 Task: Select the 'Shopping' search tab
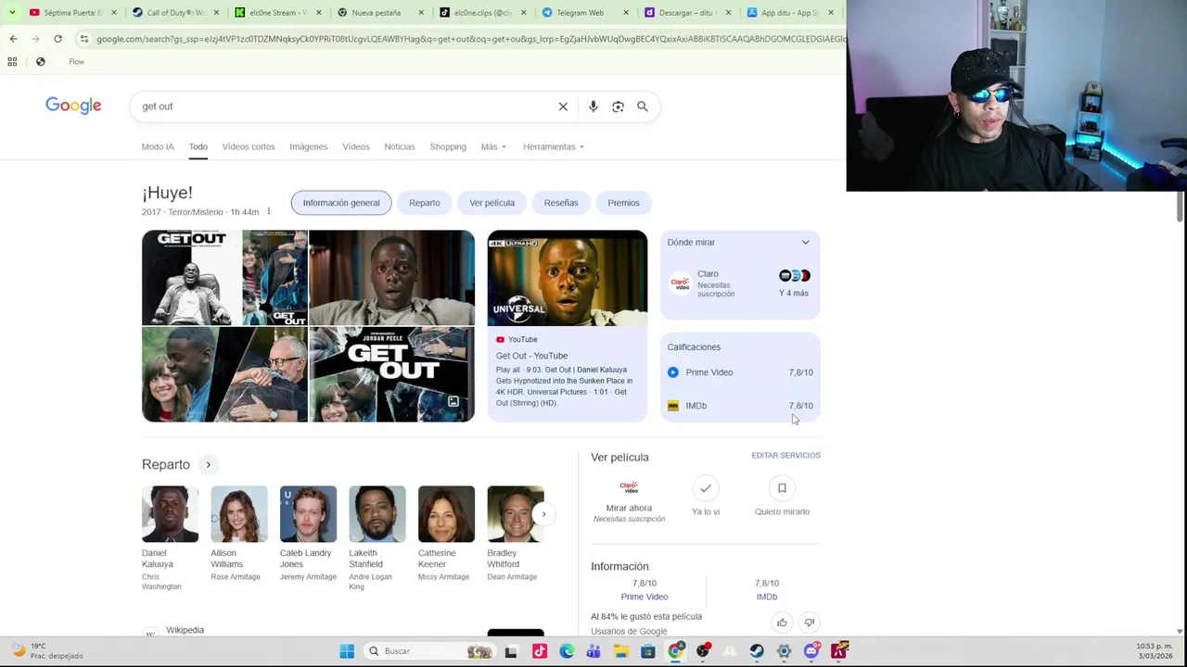point(448,146)
